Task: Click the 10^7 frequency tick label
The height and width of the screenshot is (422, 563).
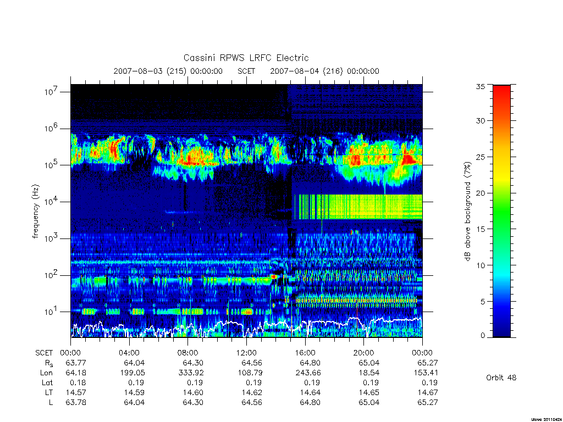Action: (x=51, y=92)
